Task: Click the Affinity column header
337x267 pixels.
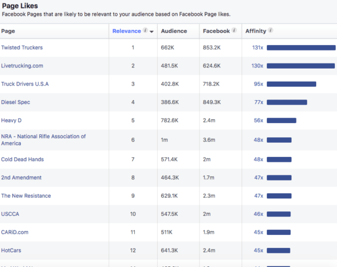Action: point(256,31)
